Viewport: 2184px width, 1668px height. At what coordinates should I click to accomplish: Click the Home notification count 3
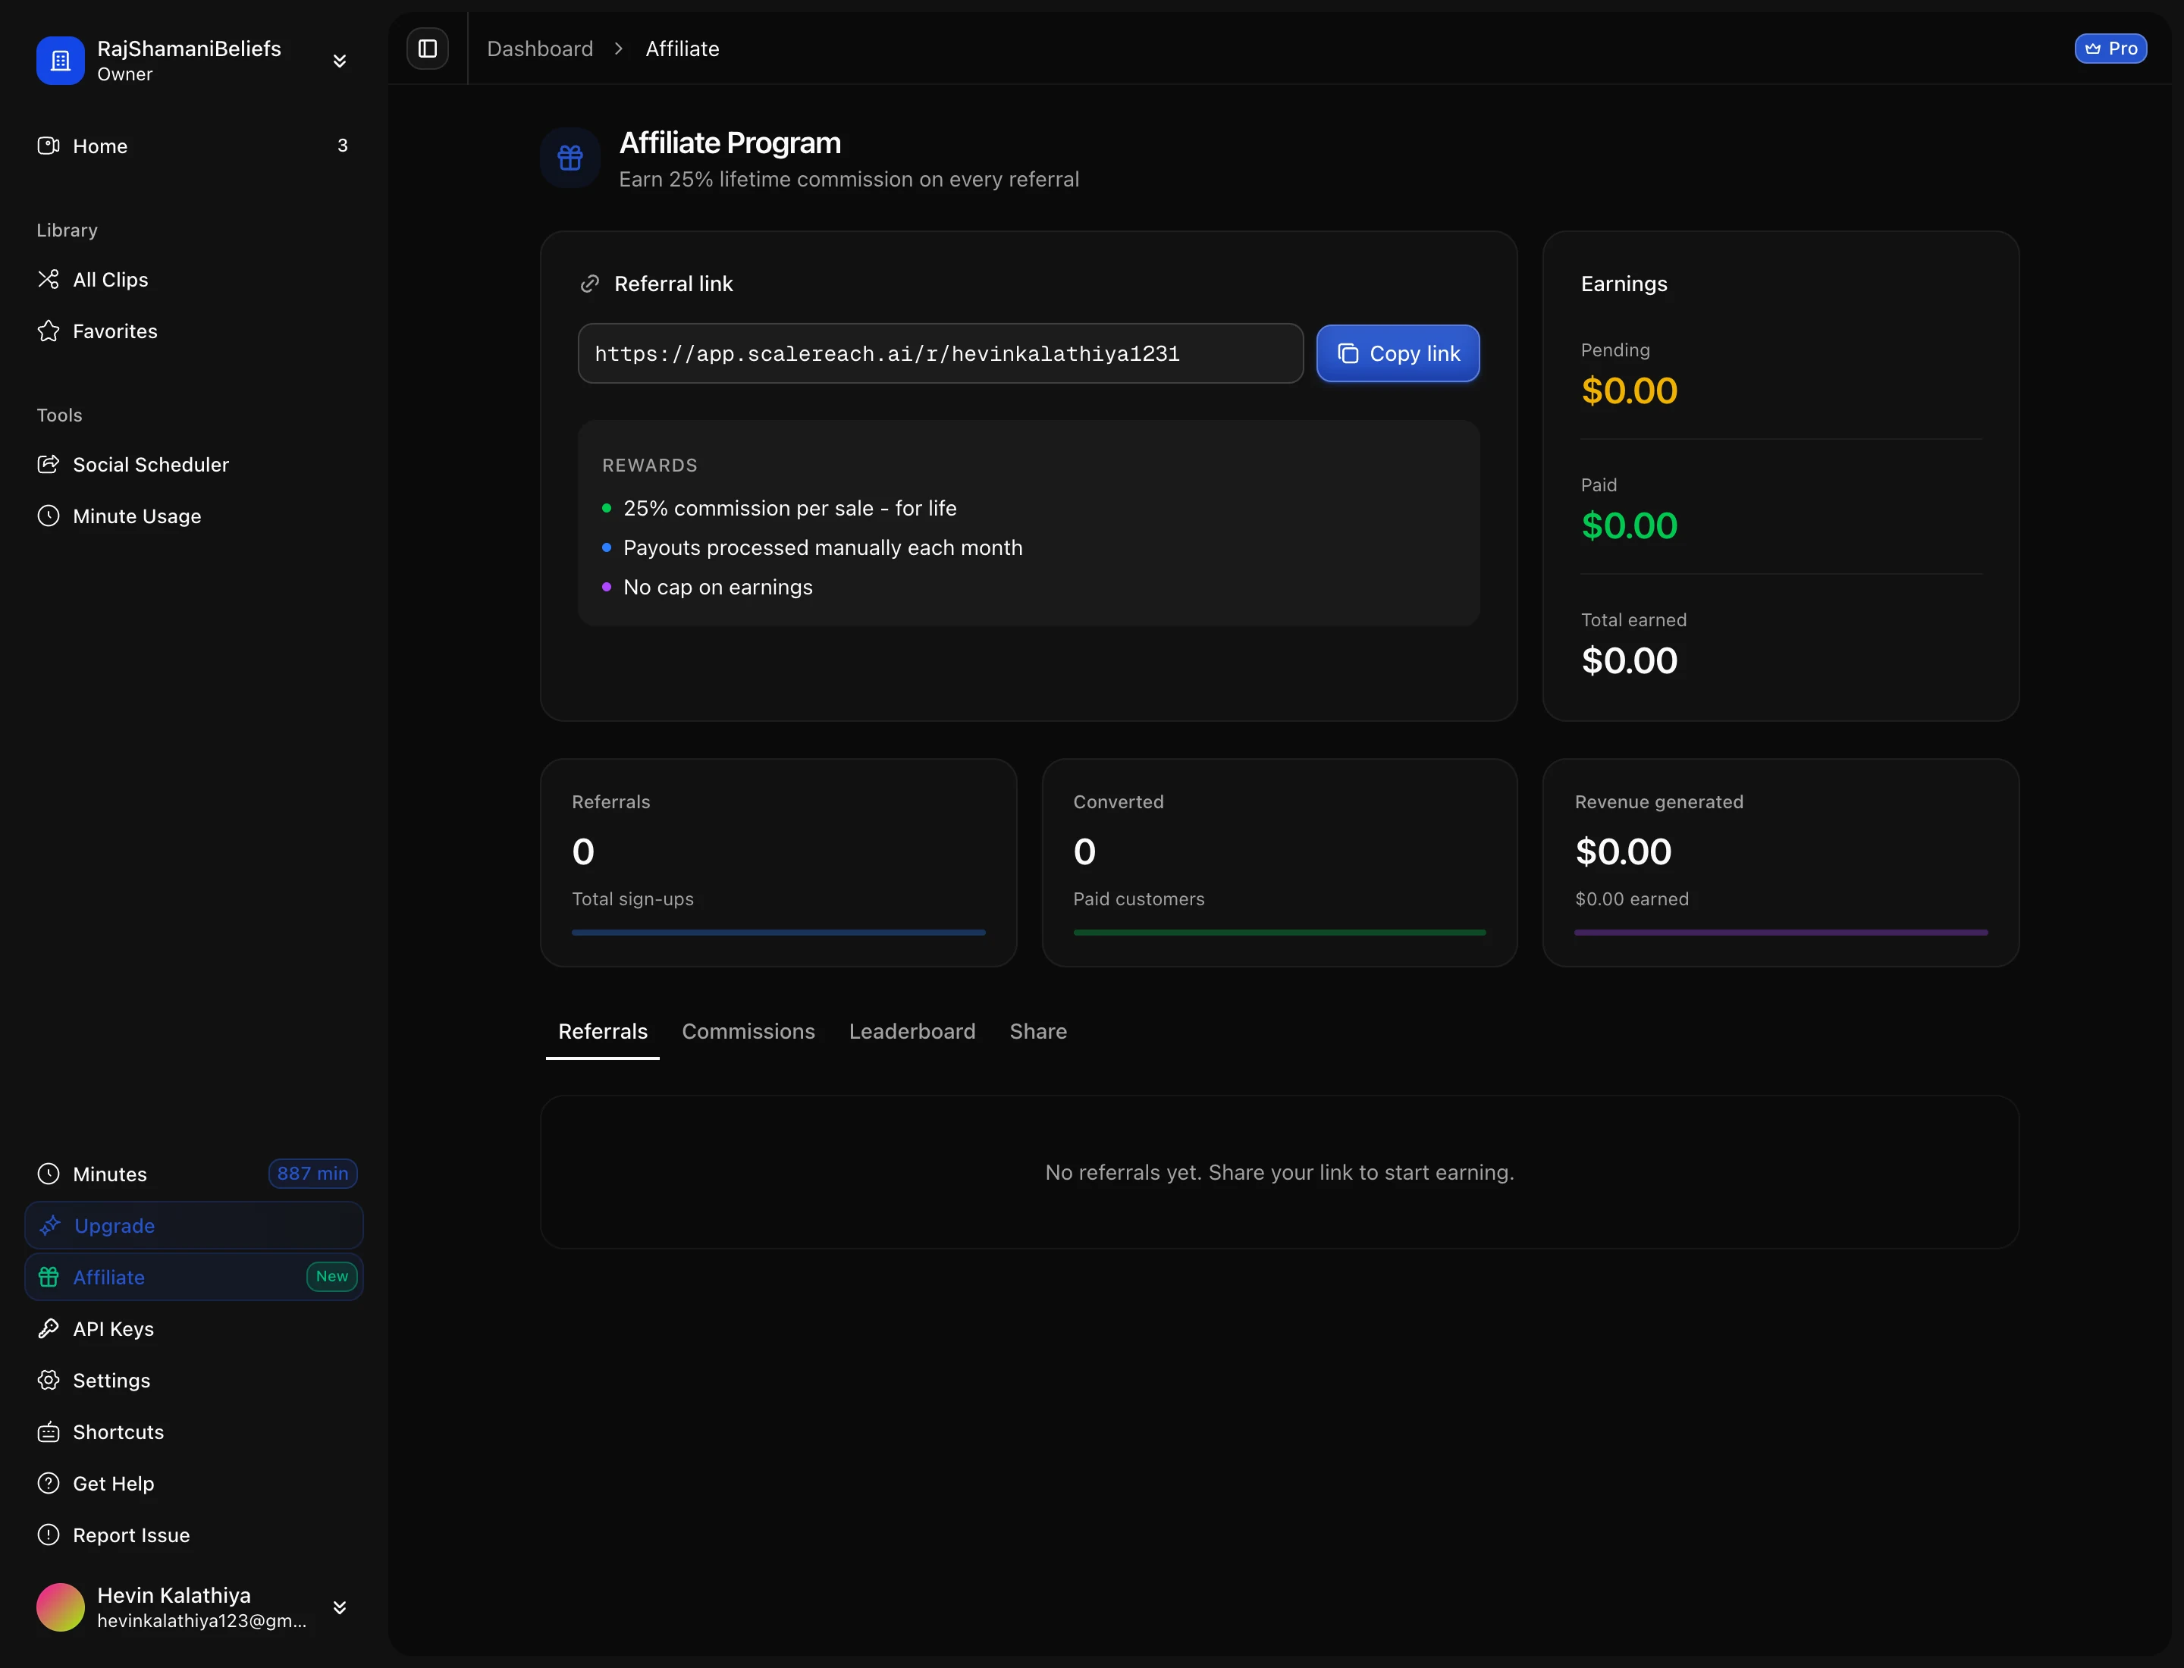343,146
